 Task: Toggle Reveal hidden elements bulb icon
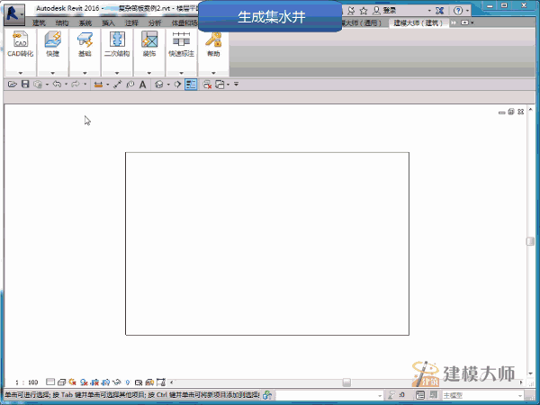click(128, 382)
